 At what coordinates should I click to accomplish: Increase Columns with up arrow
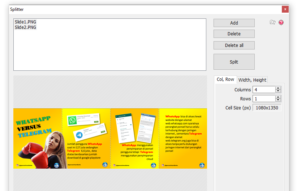click(x=278, y=88)
